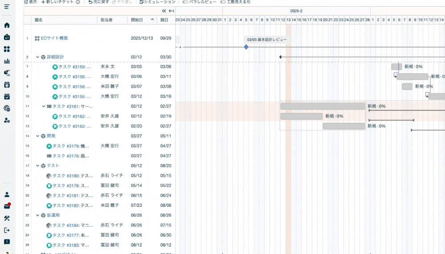Click シミュレーション in the toolbar
The image size is (445, 254).
[x=156, y=2]
